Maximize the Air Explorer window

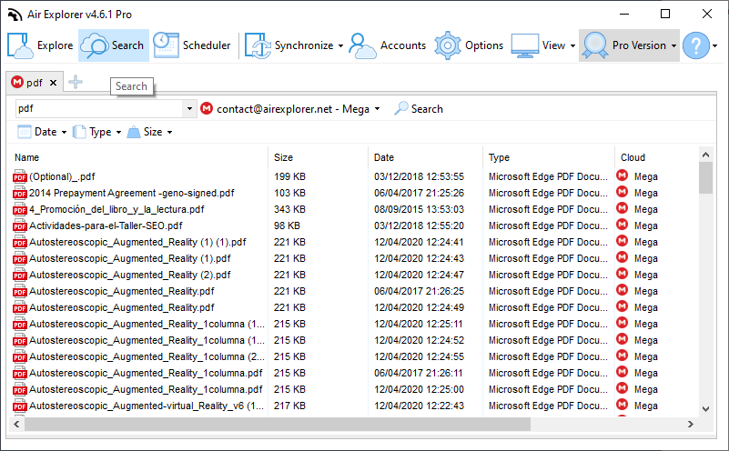coord(665,14)
